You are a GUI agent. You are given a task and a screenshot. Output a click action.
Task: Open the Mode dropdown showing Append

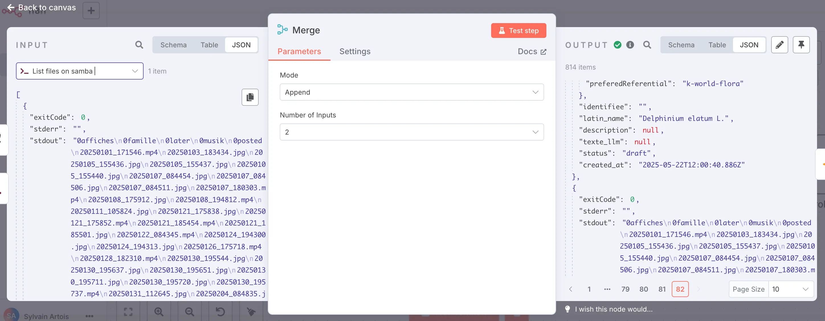411,92
